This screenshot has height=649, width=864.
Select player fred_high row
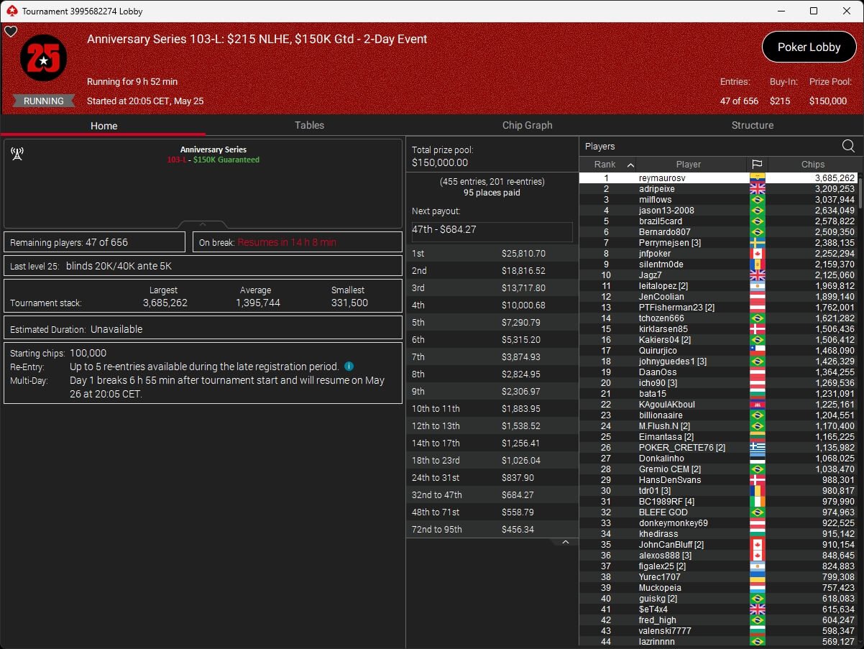719,620
